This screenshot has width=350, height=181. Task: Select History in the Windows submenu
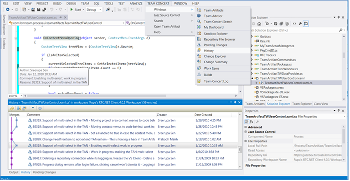[223, 51]
